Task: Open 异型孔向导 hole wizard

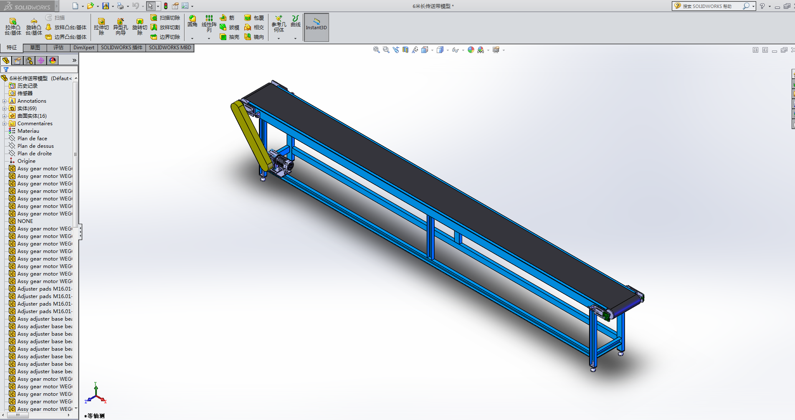Action: (x=120, y=27)
